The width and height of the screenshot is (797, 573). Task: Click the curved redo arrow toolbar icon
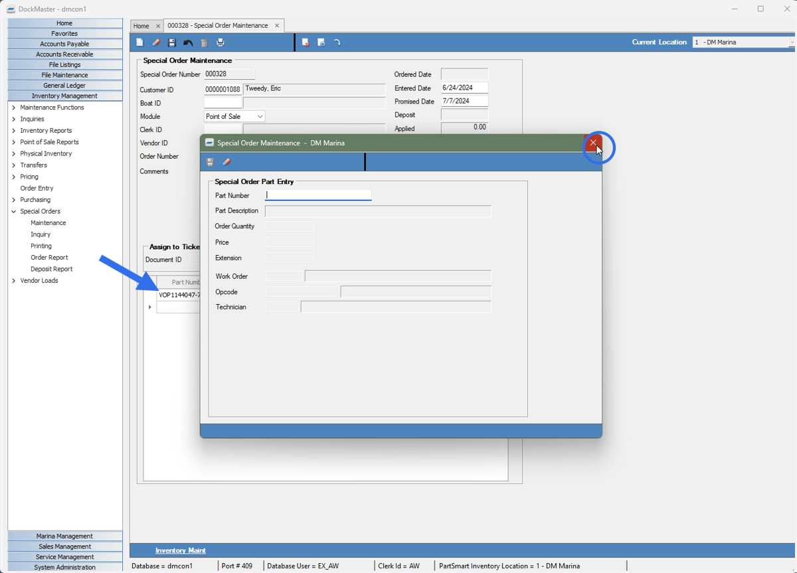(x=337, y=42)
